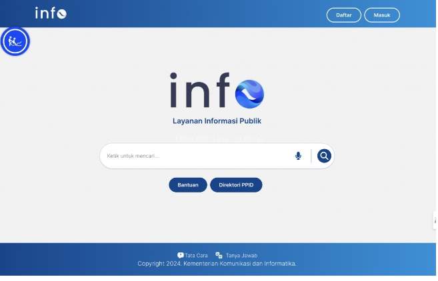Click the round emblem in header logo
438x281 pixels.
(x=62, y=14)
